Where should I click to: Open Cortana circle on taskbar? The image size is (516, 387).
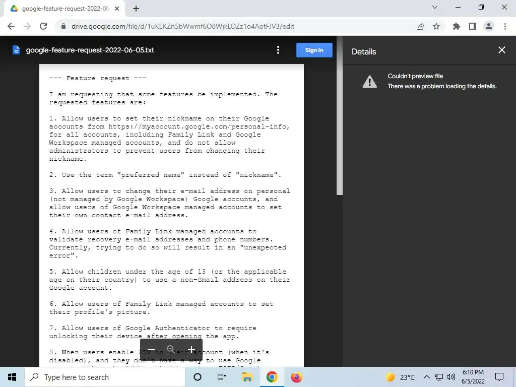coord(198,377)
